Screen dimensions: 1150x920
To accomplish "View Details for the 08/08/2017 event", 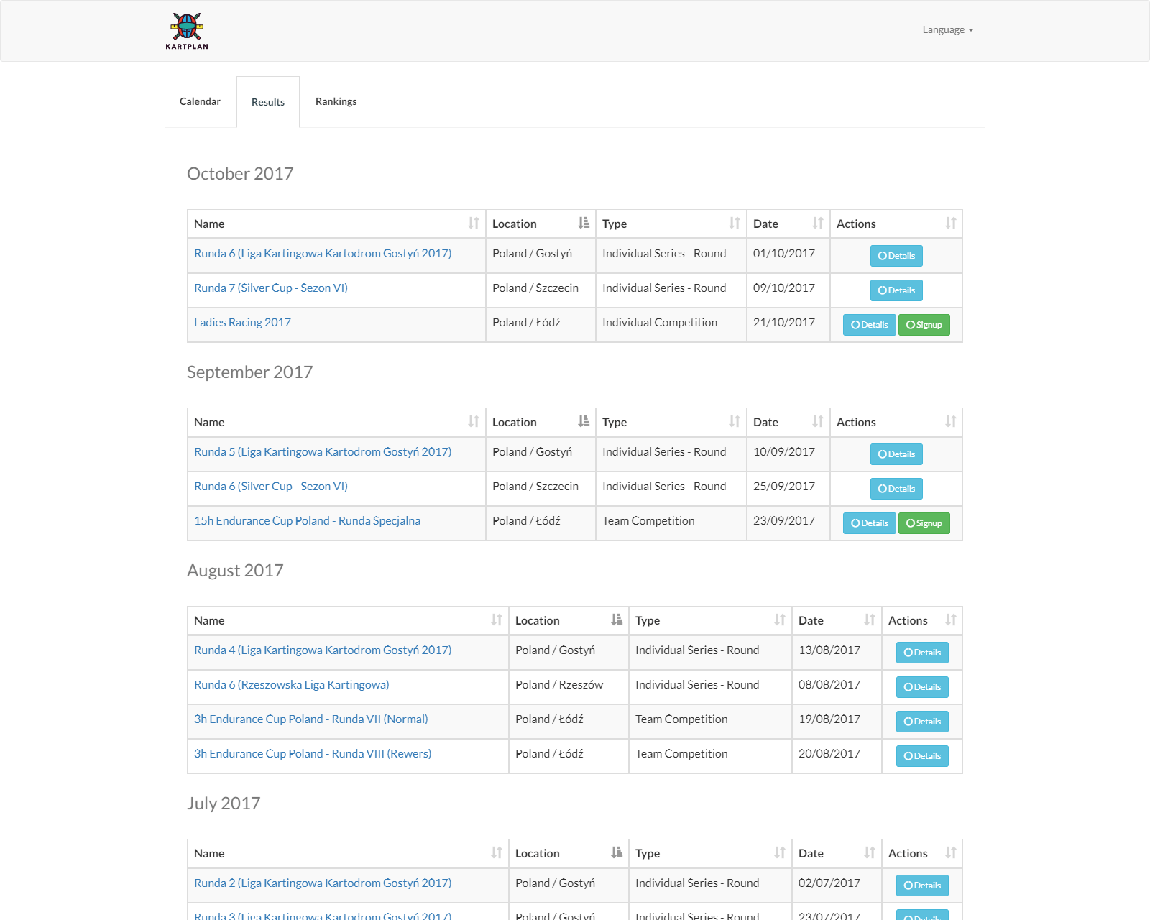I will click(922, 687).
